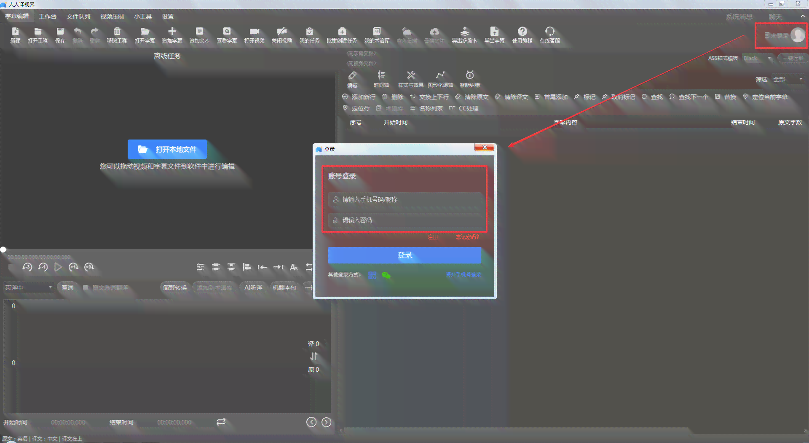
Task: Click the phone number input field
Action: (x=405, y=199)
